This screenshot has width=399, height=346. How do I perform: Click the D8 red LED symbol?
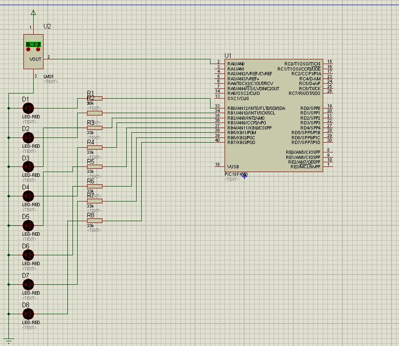(29, 314)
